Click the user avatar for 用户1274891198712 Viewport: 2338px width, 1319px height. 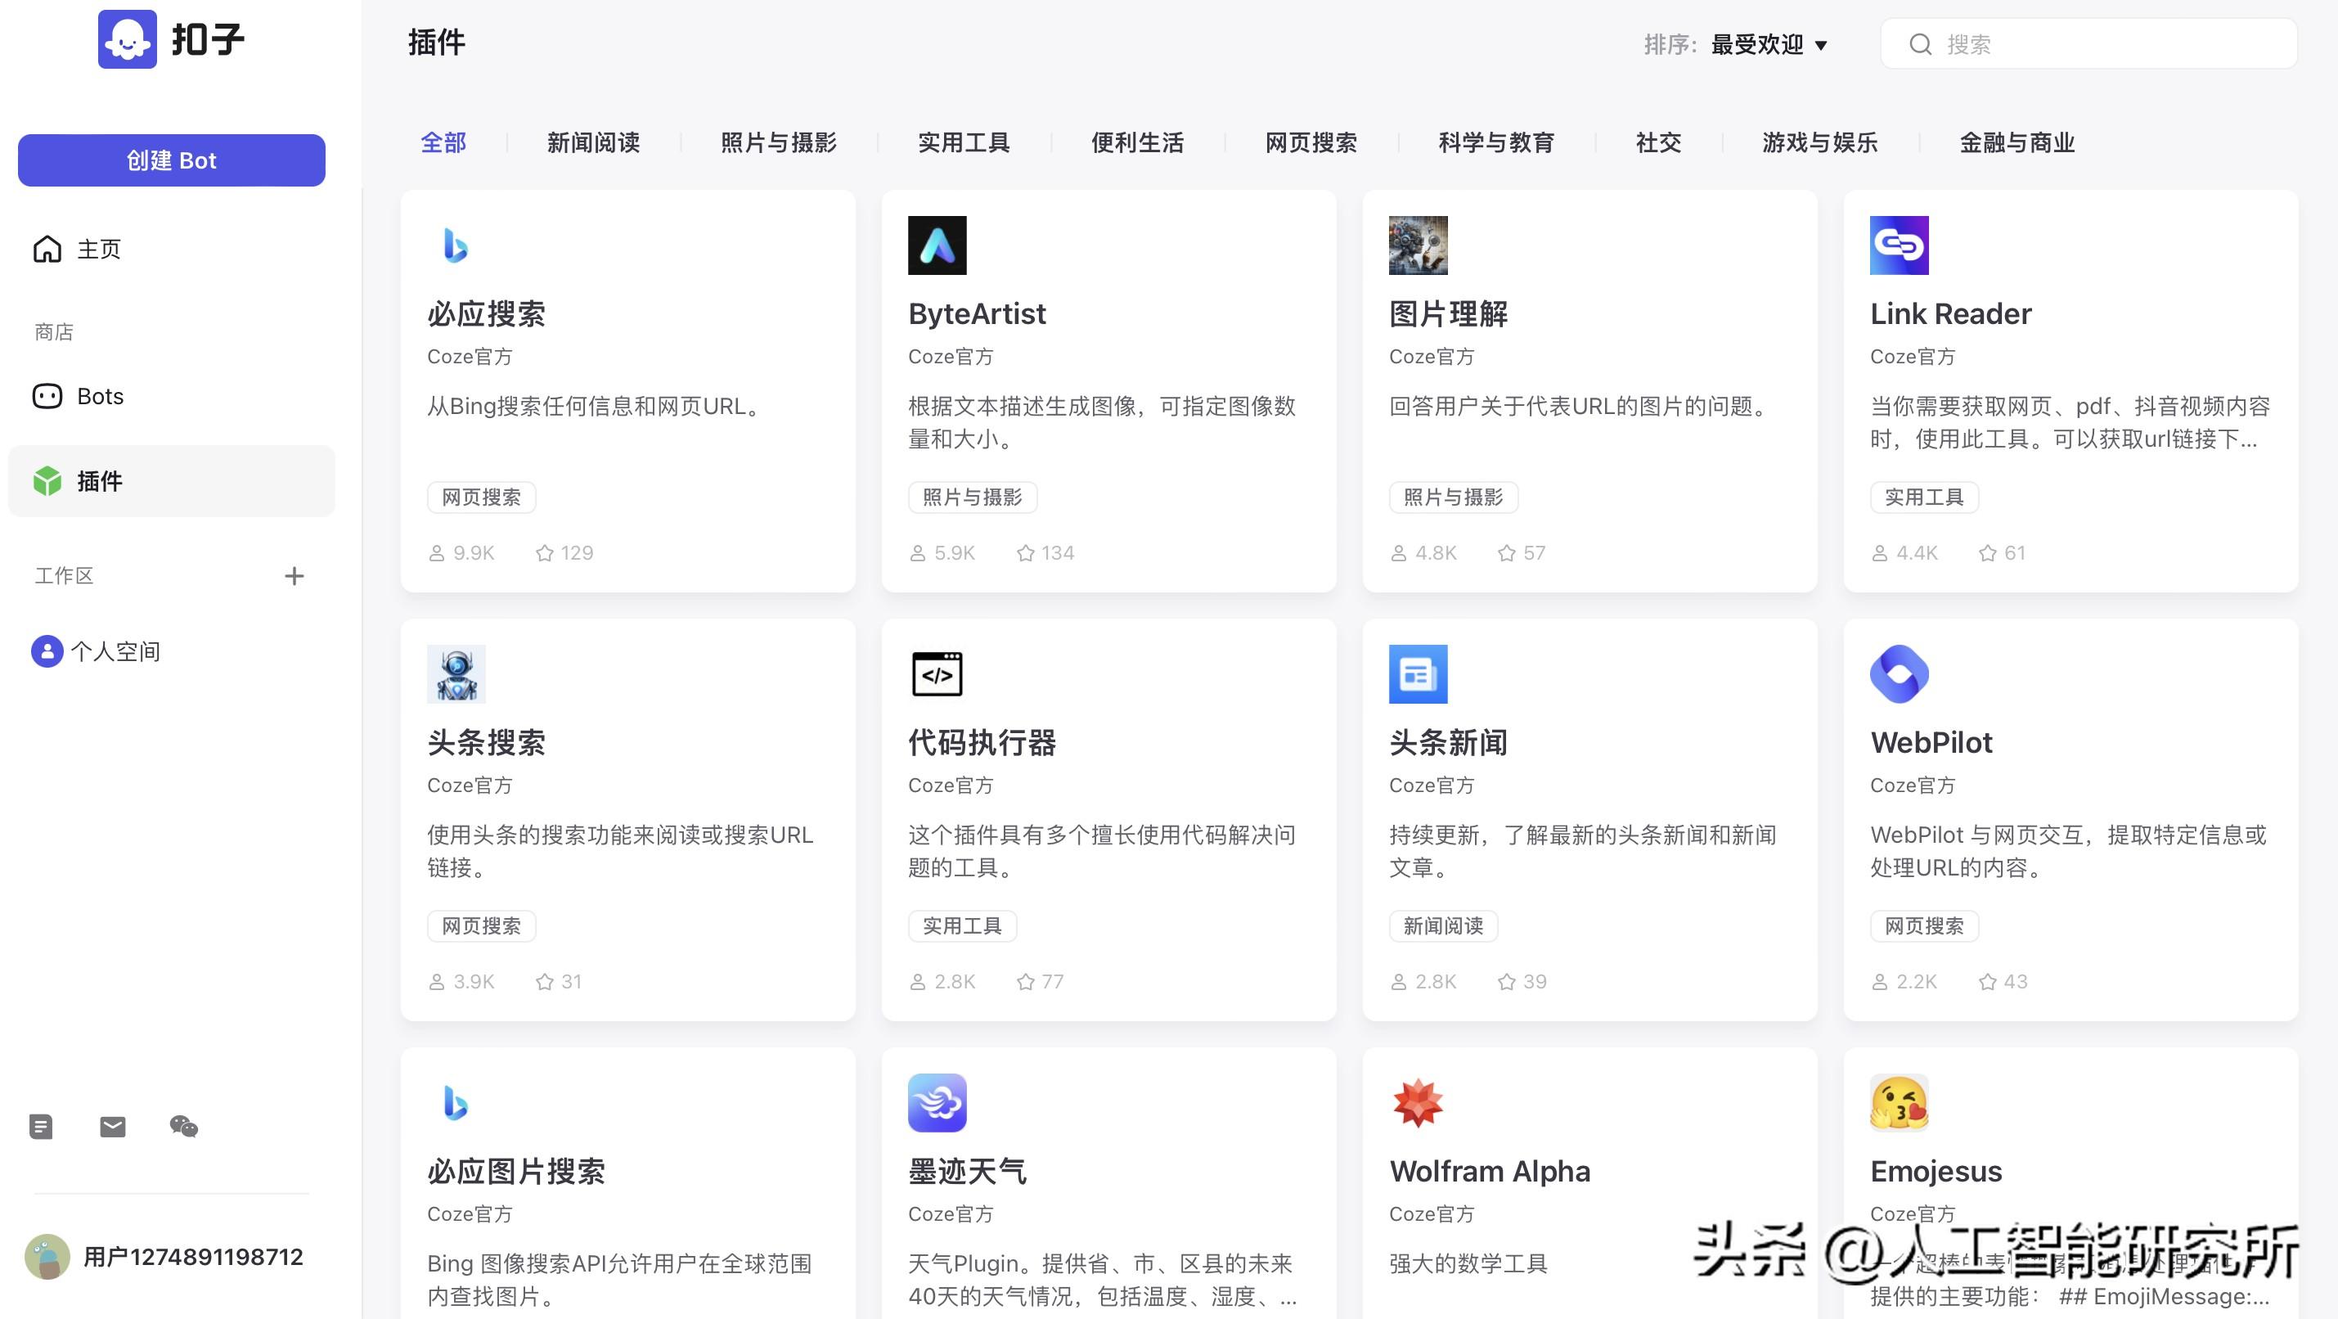coord(47,1256)
